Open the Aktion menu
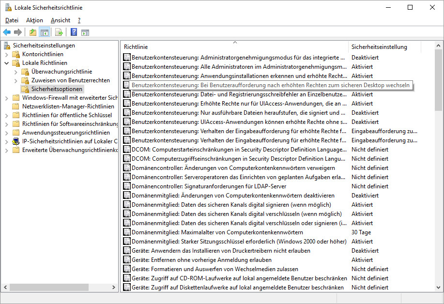This screenshot has height=304, width=444. pyautogui.click(x=34, y=20)
